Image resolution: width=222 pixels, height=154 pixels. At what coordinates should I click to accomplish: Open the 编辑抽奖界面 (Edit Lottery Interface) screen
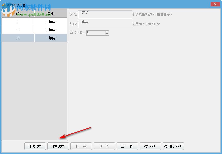tap(173, 146)
